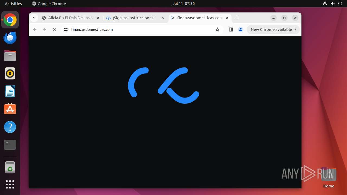Toggle Chrome side panel
347x195 pixels.
click(231, 30)
